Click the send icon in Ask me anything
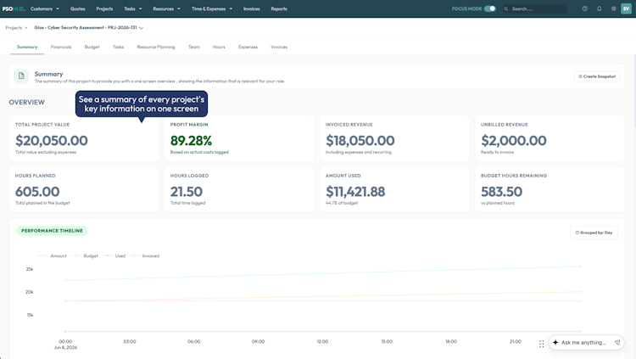The width and height of the screenshot is (636, 359). pos(617,342)
